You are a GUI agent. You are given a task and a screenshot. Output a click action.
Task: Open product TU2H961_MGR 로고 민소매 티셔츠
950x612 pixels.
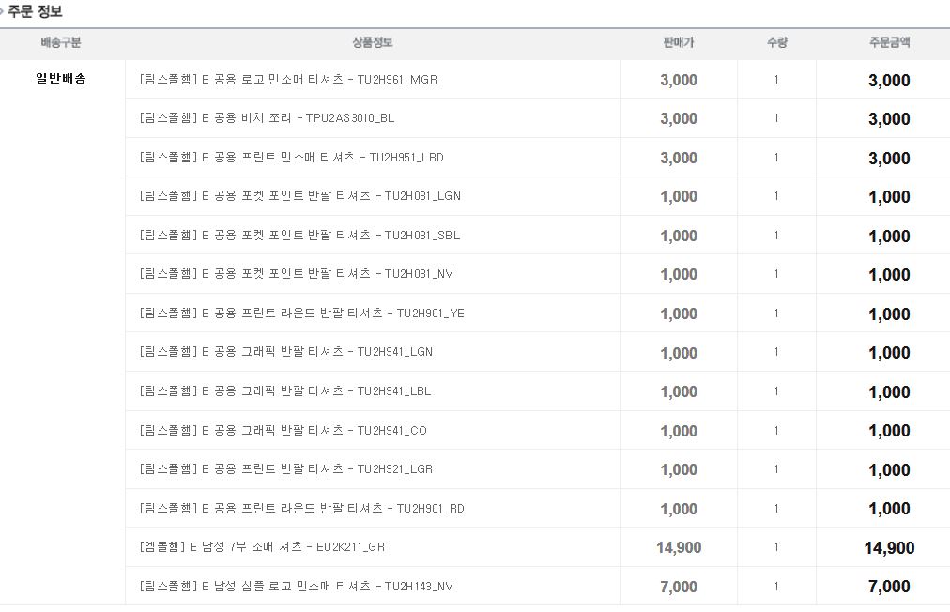click(x=288, y=80)
